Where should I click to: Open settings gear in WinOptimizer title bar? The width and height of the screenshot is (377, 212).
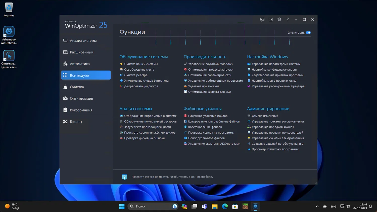coord(279,20)
